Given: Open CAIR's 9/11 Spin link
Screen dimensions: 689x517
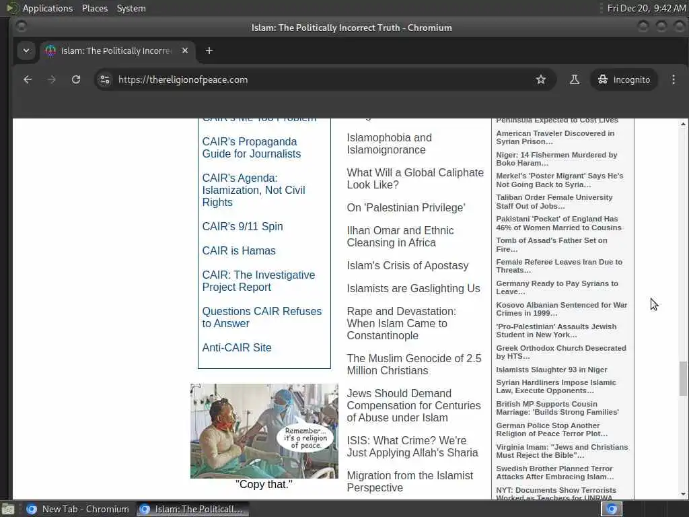Looking at the screenshot, I should click(x=242, y=226).
